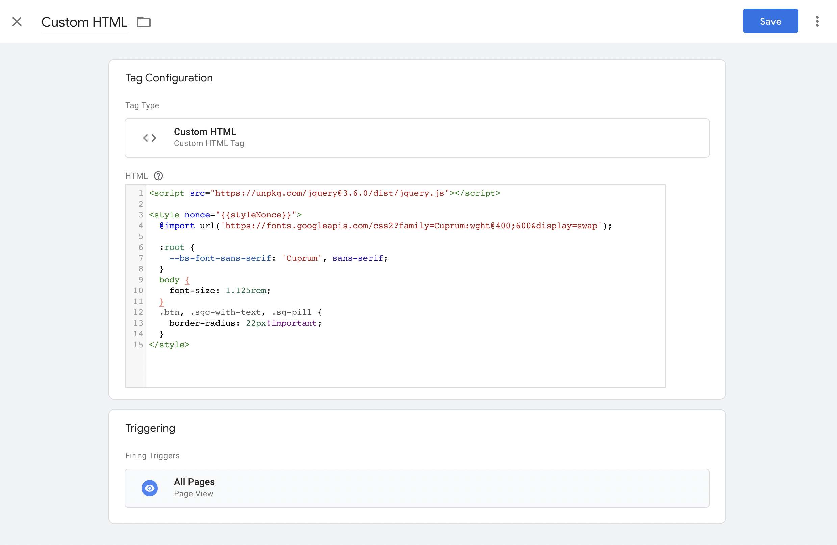Close the tag editor with X icon
Viewport: 837px width, 545px height.
17,22
